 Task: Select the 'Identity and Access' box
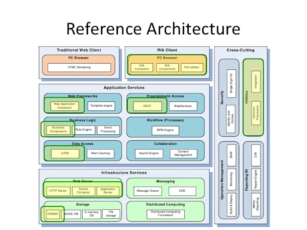click(x=231, y=119)
